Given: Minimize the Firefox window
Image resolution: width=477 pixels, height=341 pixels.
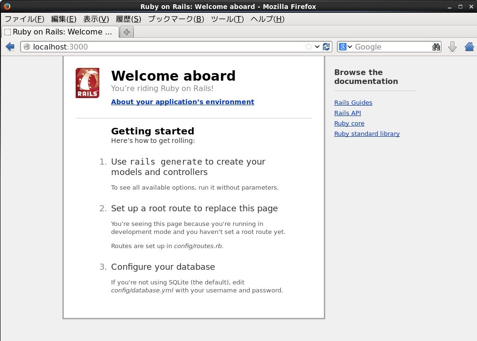Looking at the screenshot, I should pos(450,7).
